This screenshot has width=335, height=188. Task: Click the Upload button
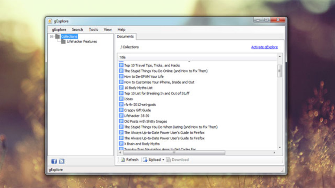(152, 160)
